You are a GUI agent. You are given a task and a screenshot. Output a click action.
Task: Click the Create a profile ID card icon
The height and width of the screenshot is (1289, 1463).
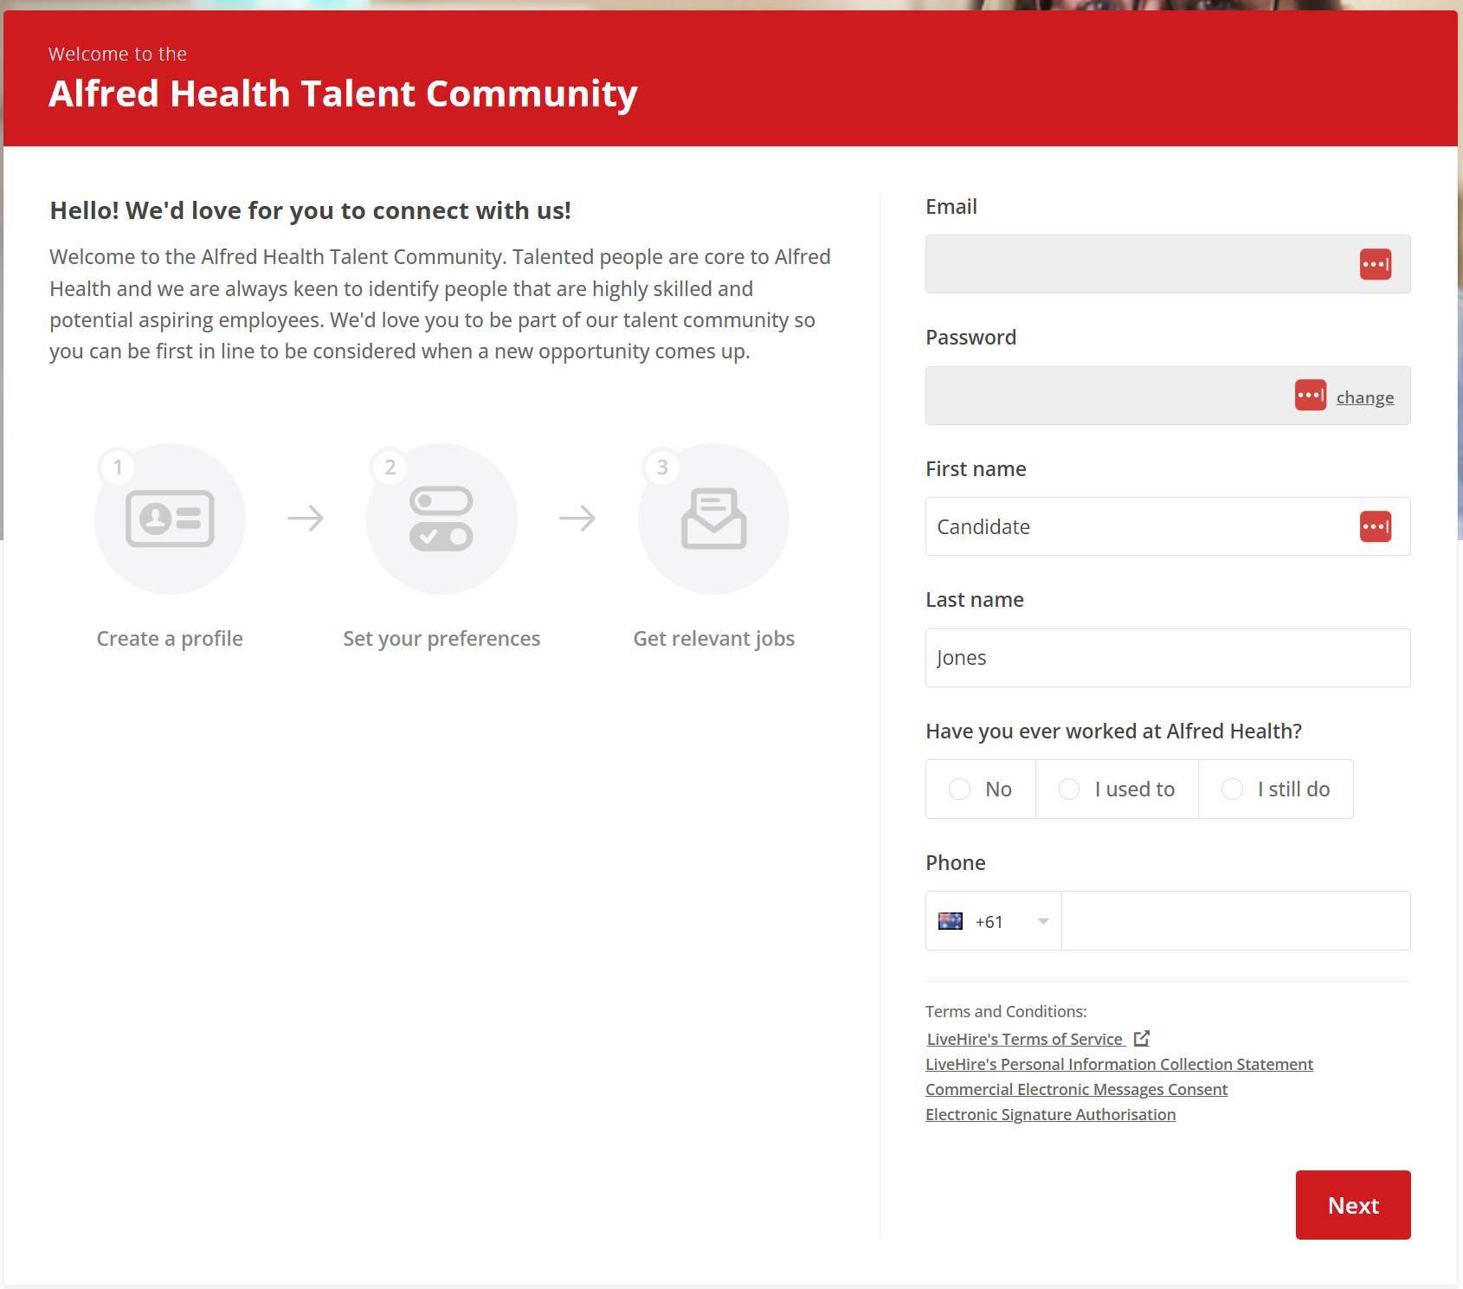tap(170, 519)
